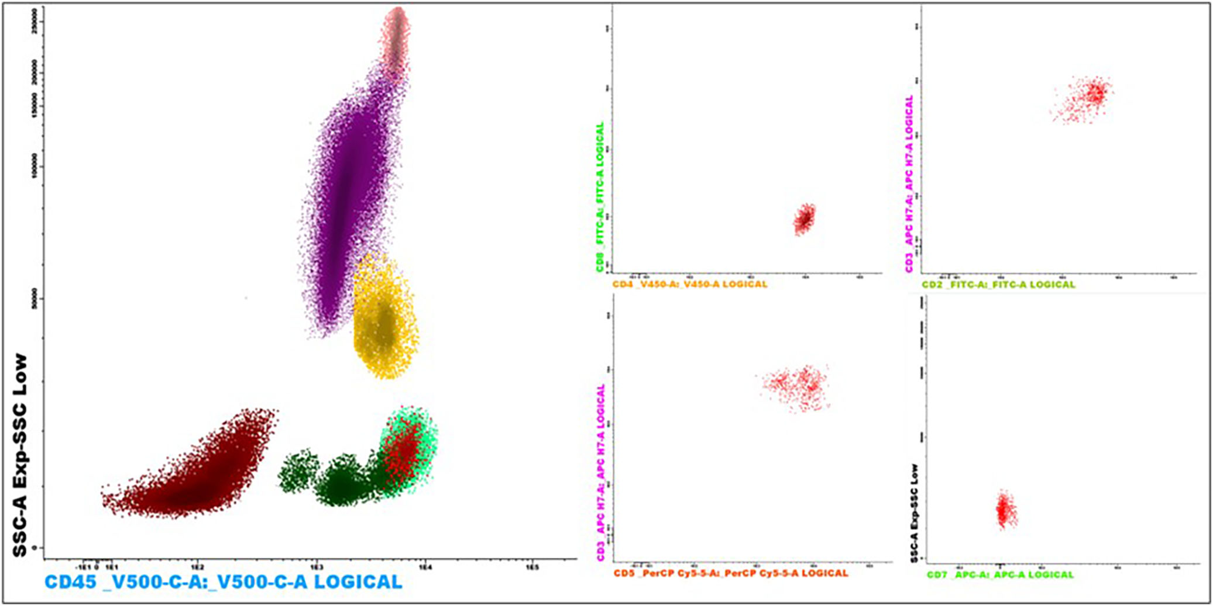Click the large SSC-A Exp-SSC Low y-axis label
The image size is (1213, 606).
20,455
